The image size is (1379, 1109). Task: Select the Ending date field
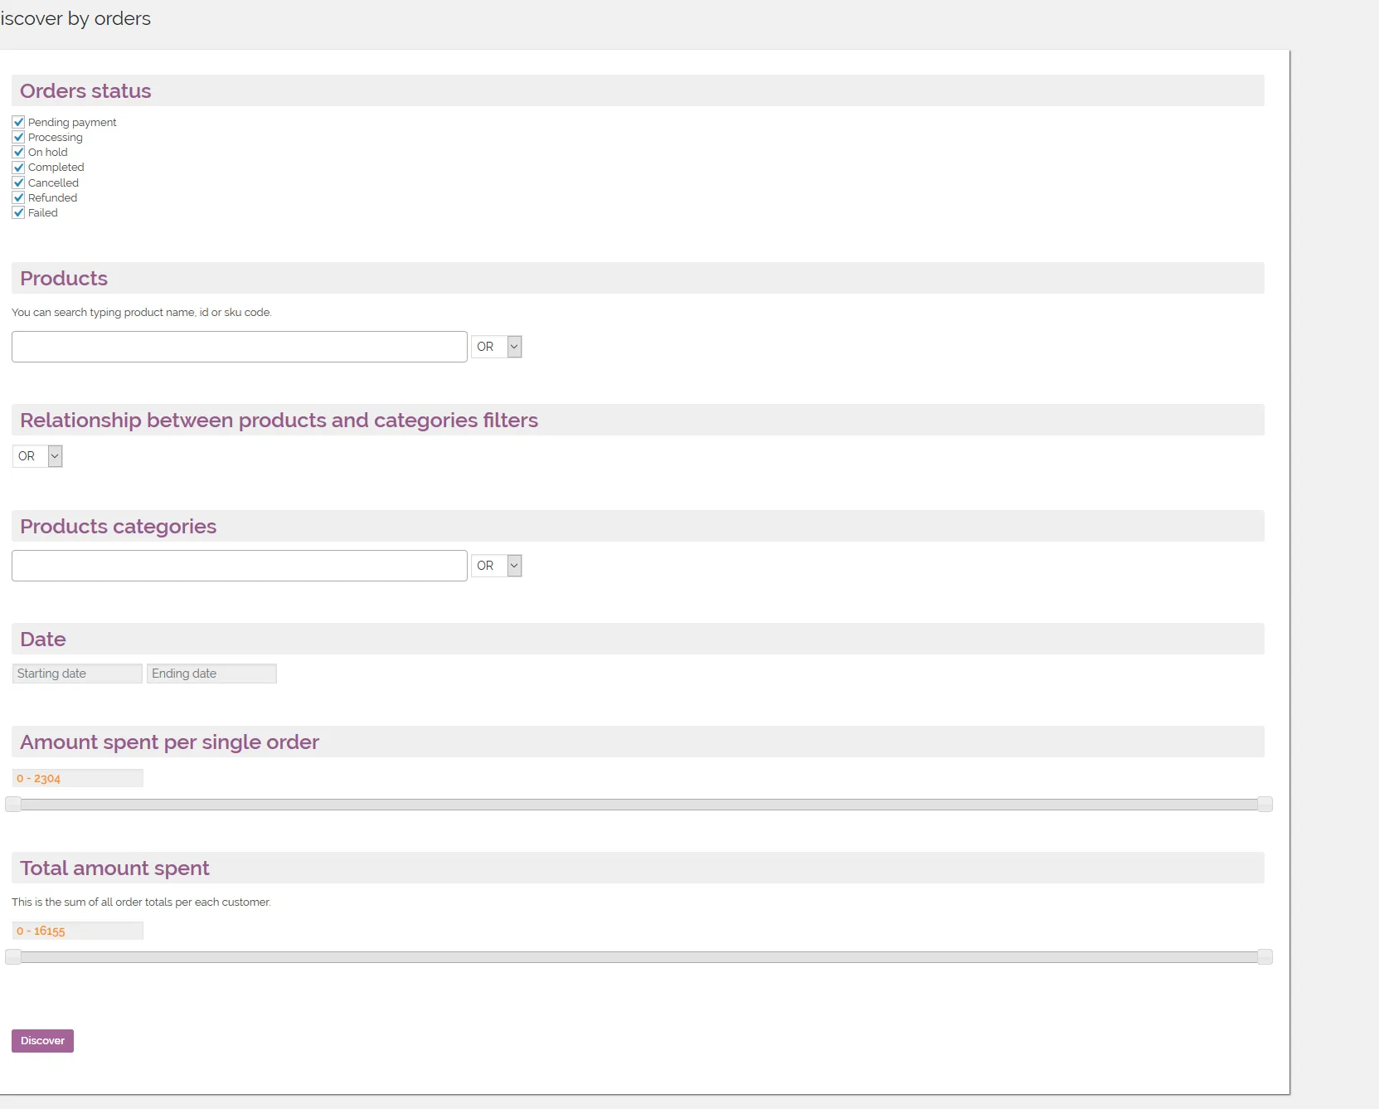211,673
